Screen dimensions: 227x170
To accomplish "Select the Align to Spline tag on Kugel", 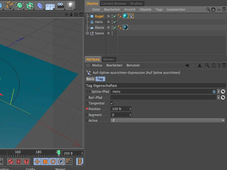I will click(131, 16).
